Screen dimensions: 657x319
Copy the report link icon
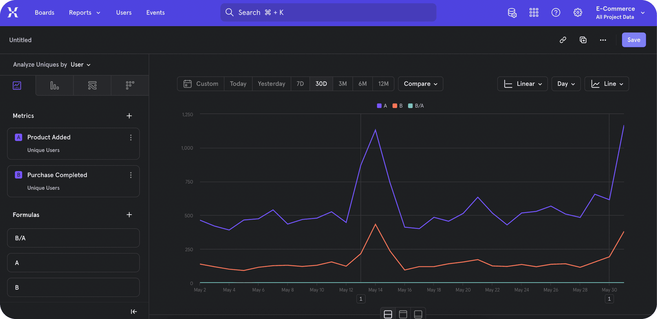(563, 40)
